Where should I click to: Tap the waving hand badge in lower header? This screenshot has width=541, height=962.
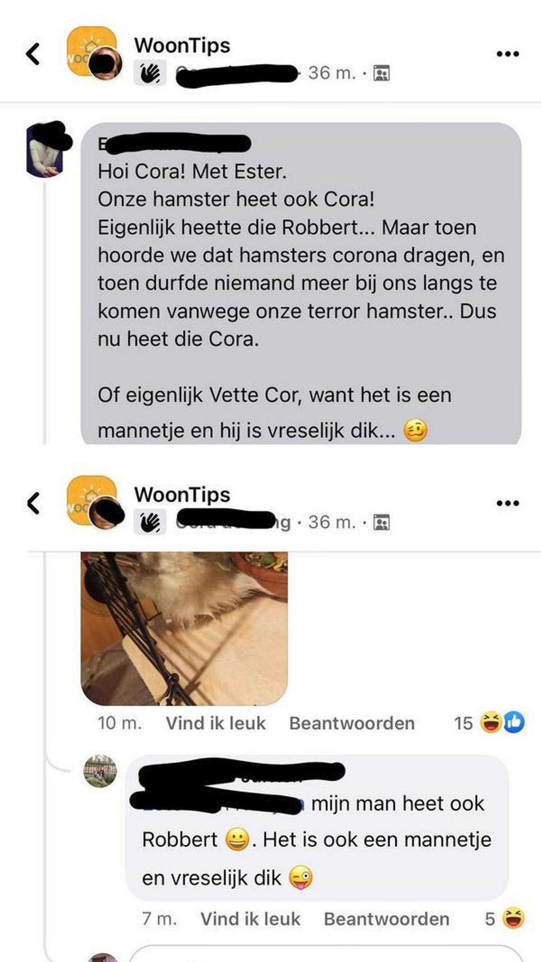(x=150, y=523)
